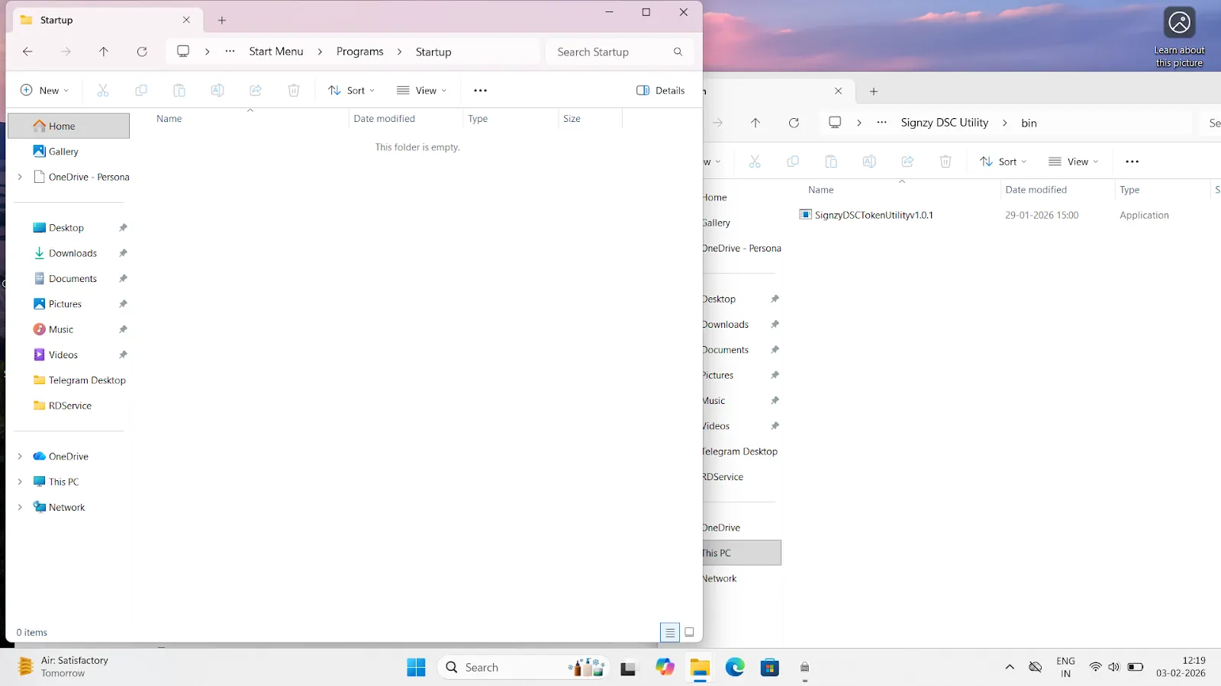Screen dimensions: 1221x686
Task: Expand Network in Startup navigation pane
Action: (x=20, y=507)
